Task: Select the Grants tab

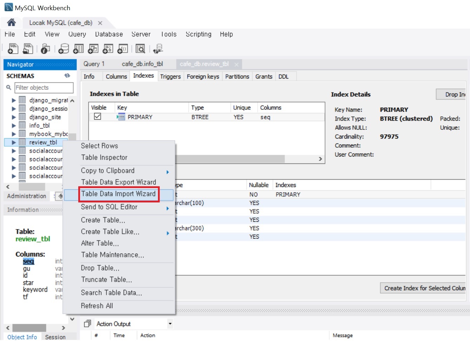Action: [x=264, y=76]
